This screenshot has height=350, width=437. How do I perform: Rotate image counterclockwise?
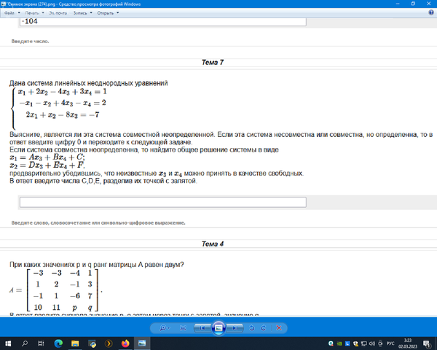253,328
